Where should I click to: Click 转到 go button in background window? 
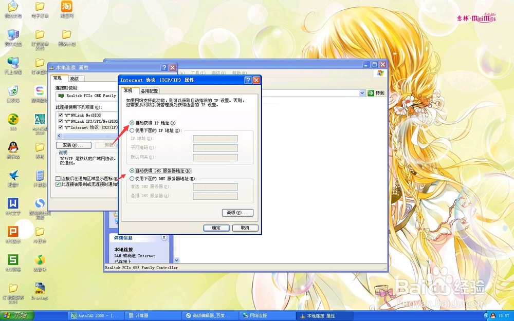(376, 93)
